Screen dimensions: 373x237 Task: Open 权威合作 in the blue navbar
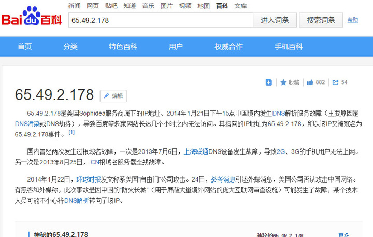point(228,47)
